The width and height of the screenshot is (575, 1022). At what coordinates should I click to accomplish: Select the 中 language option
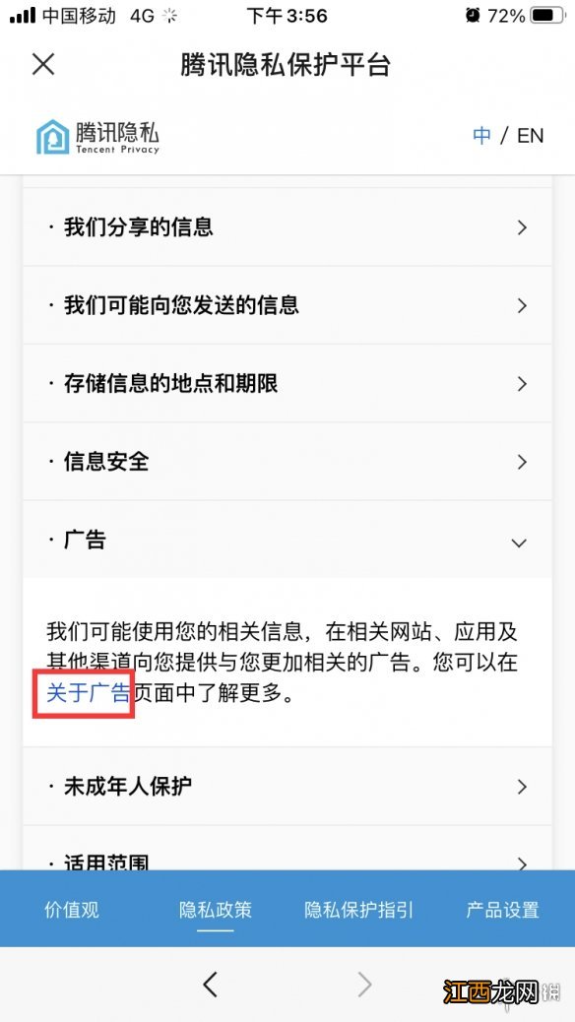click(481, 136)
